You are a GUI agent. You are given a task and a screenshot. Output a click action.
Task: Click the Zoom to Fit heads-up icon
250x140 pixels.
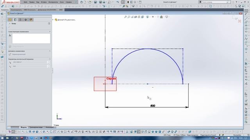tap(125, 17)
